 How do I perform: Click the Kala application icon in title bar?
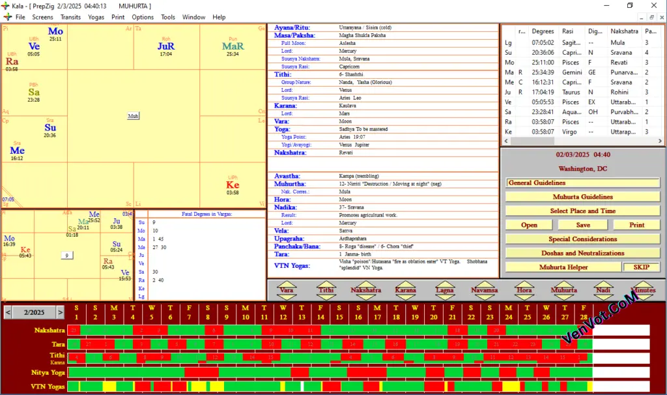(5, 6)
